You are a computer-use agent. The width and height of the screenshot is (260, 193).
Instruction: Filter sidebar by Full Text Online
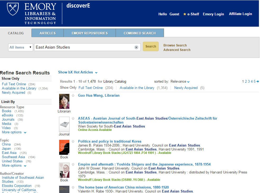[14, 84]
